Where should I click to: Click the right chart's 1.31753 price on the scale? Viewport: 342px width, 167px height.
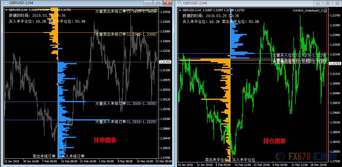(x=335, y=64)
